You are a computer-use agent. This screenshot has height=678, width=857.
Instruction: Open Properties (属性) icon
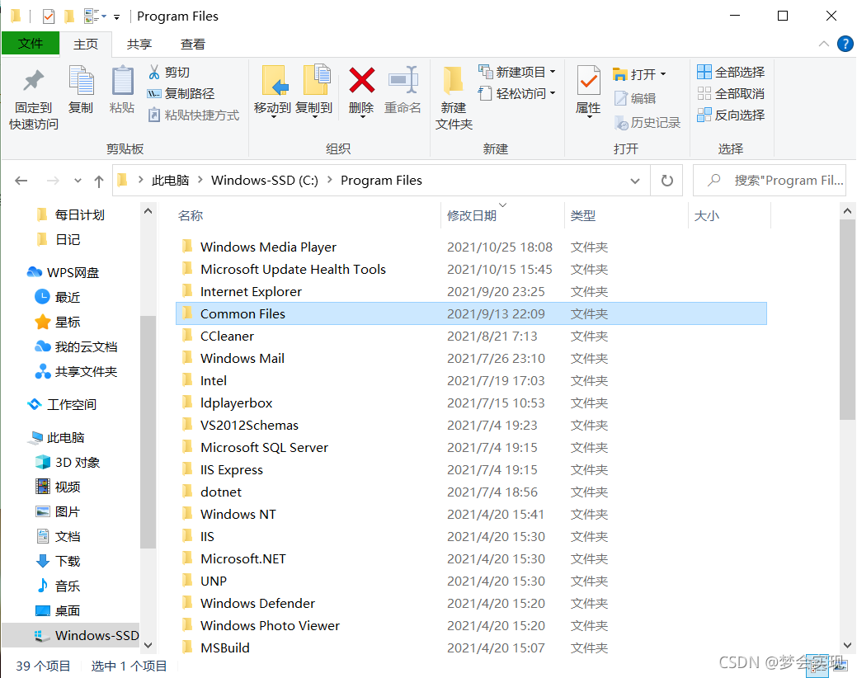pos(589,81)
